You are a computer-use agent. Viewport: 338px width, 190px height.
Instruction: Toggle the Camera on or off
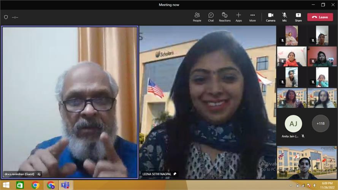(270, 17)
